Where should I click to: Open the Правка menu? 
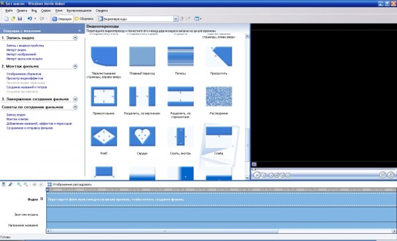click(x=22, y=11)
